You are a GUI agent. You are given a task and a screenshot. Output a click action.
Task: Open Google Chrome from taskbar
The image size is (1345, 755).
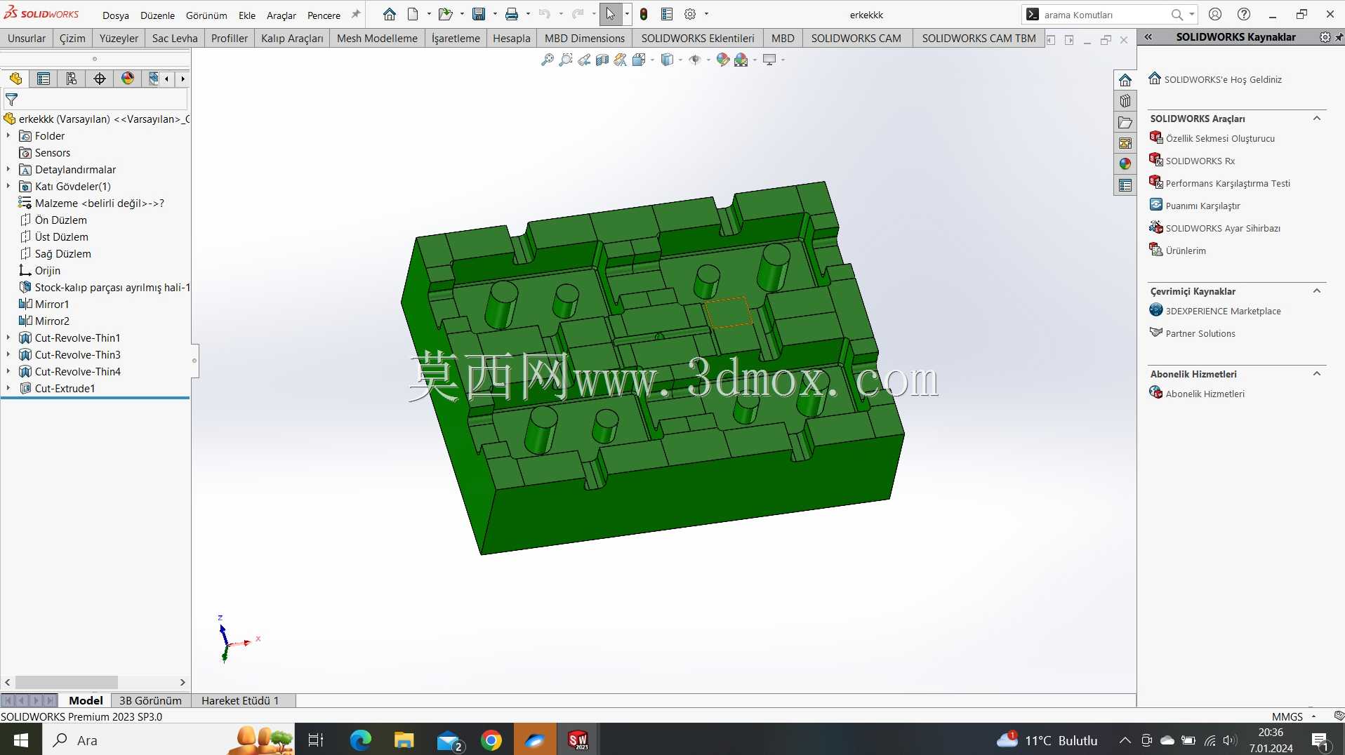click(491, 740)
